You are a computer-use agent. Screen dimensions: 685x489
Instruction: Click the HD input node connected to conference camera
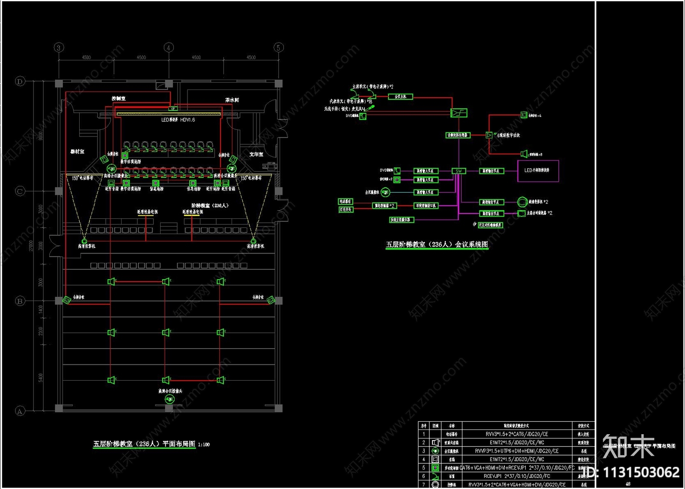[426, 192]
